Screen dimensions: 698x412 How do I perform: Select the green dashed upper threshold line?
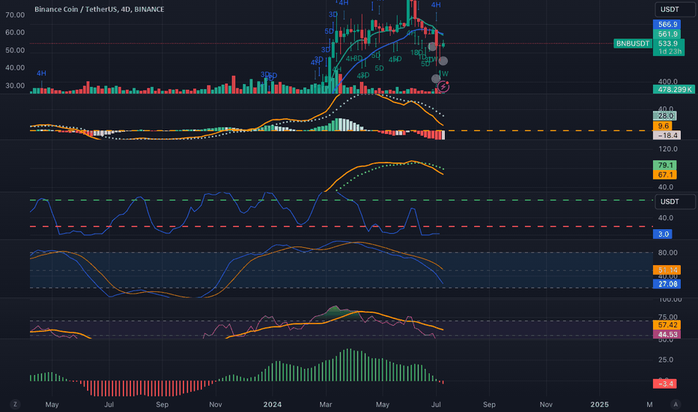(x=341, y=200)
